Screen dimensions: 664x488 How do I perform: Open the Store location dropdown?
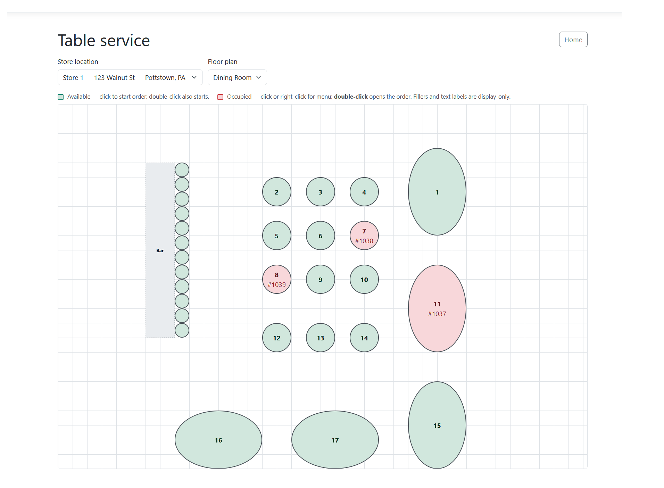tap(130, 77)
